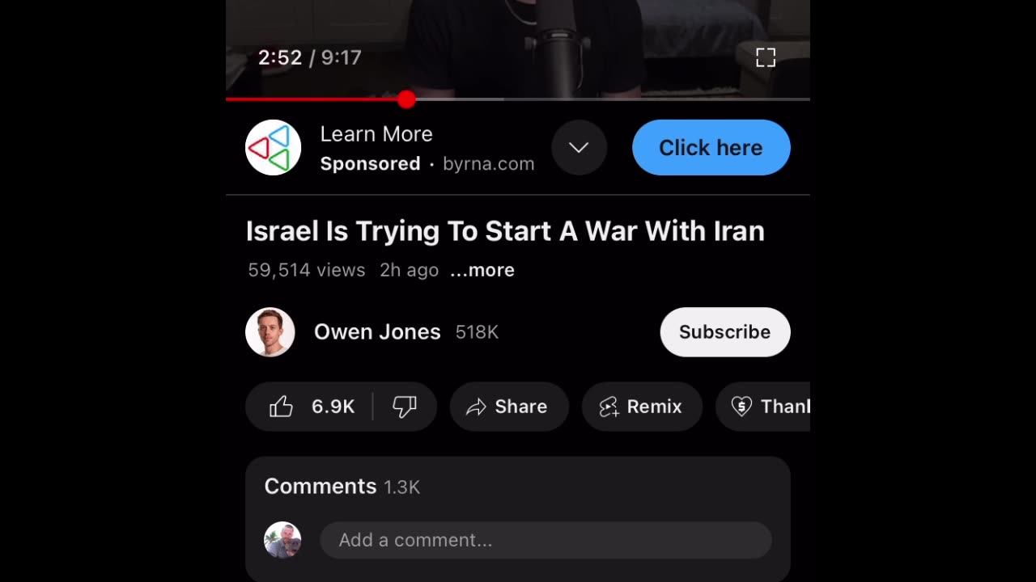Tap the fullscreen icon on the video
This screenshot has width=1036, height=582.
(x=766, y=57)
